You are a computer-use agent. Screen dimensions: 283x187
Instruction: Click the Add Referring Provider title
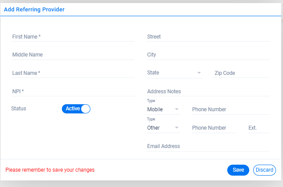(34, 9)
